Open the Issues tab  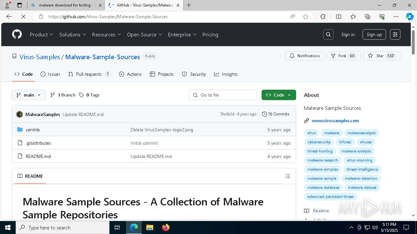[50, 74]
